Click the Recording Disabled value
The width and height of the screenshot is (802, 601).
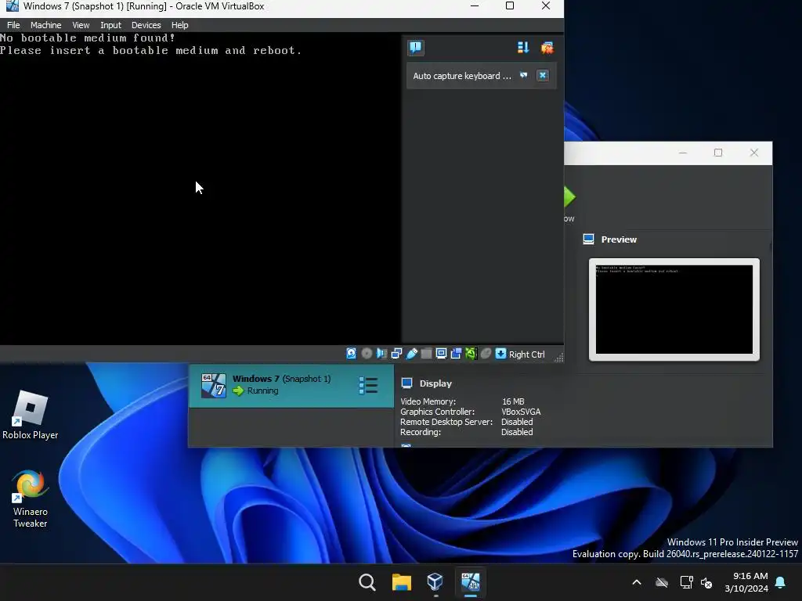[517, 432]
